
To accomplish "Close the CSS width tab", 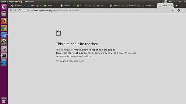I will tap(89, 6).
